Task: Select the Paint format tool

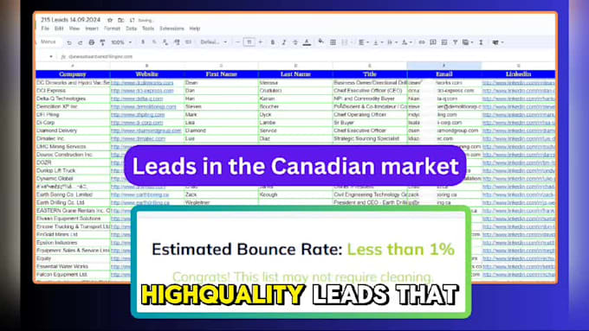Action: point(102,42)
